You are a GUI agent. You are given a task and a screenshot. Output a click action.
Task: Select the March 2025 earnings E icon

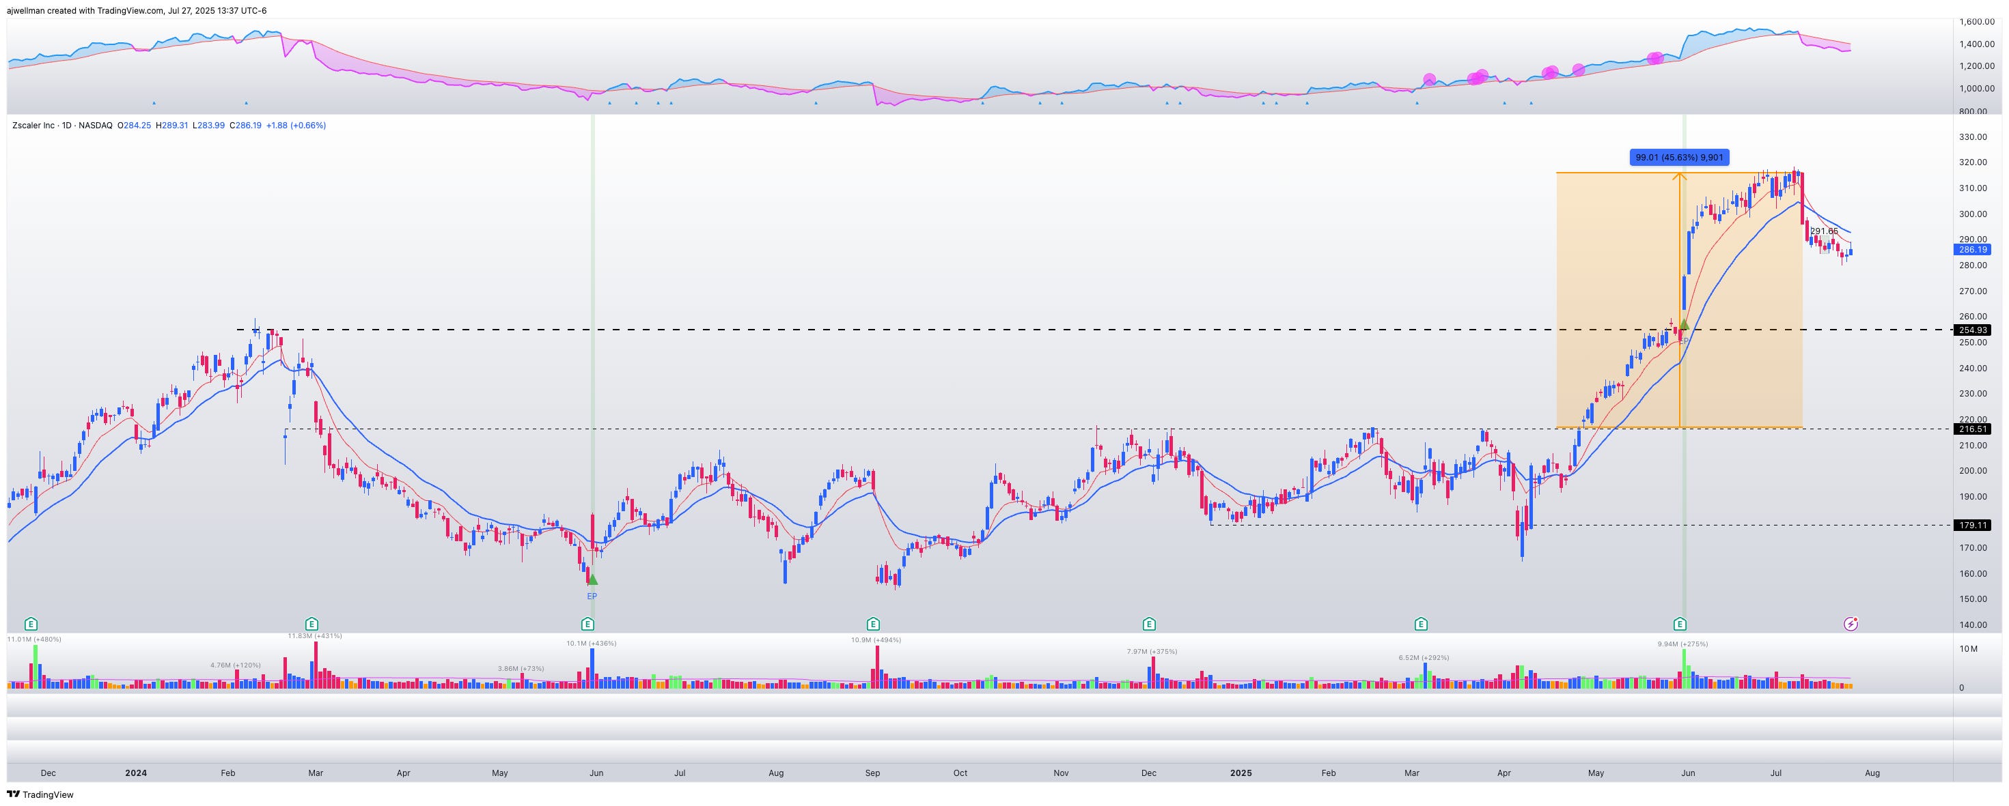click(1421, 624)
